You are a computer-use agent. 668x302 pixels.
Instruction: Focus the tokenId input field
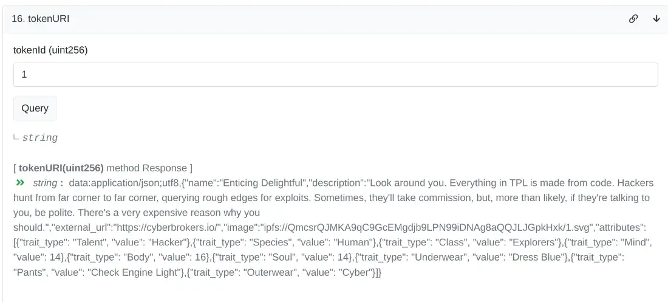pyautogui.click(x=335, y=75)
